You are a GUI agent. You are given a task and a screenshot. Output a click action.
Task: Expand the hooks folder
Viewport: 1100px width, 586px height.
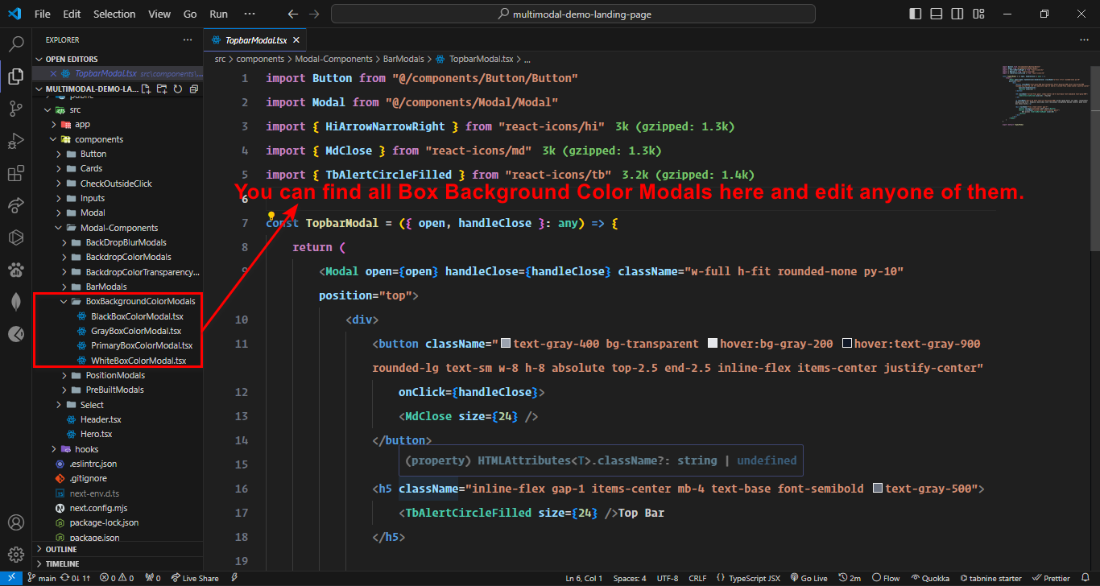coord(118,449)
